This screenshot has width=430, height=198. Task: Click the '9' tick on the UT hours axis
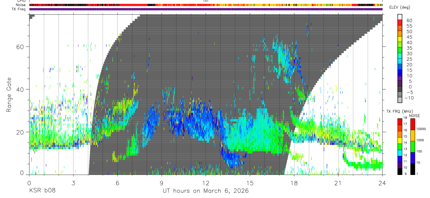(x=161, y=183)
